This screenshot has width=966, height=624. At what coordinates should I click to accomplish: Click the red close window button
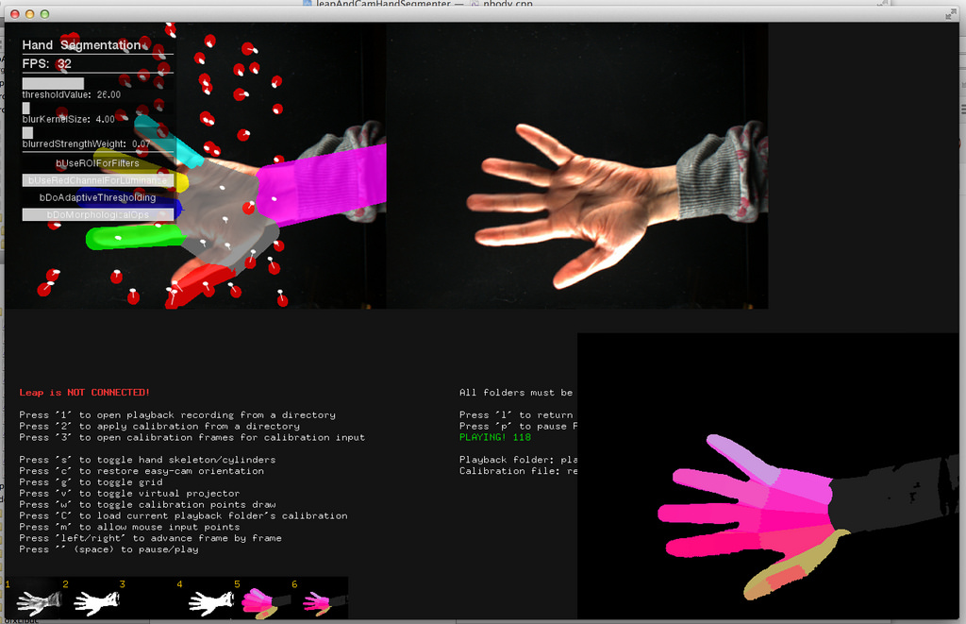(15, 14)
